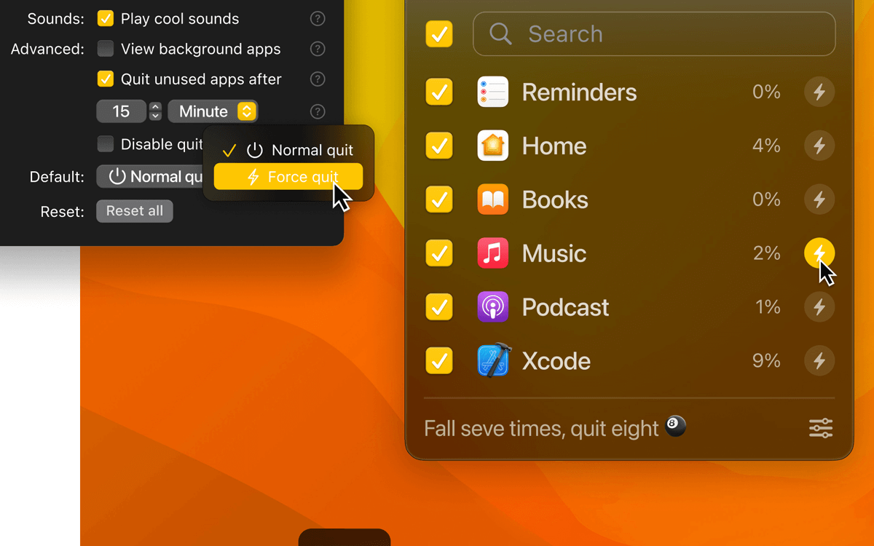
Task: Click the 4% usage value for Home
Action: click(766, 146)
